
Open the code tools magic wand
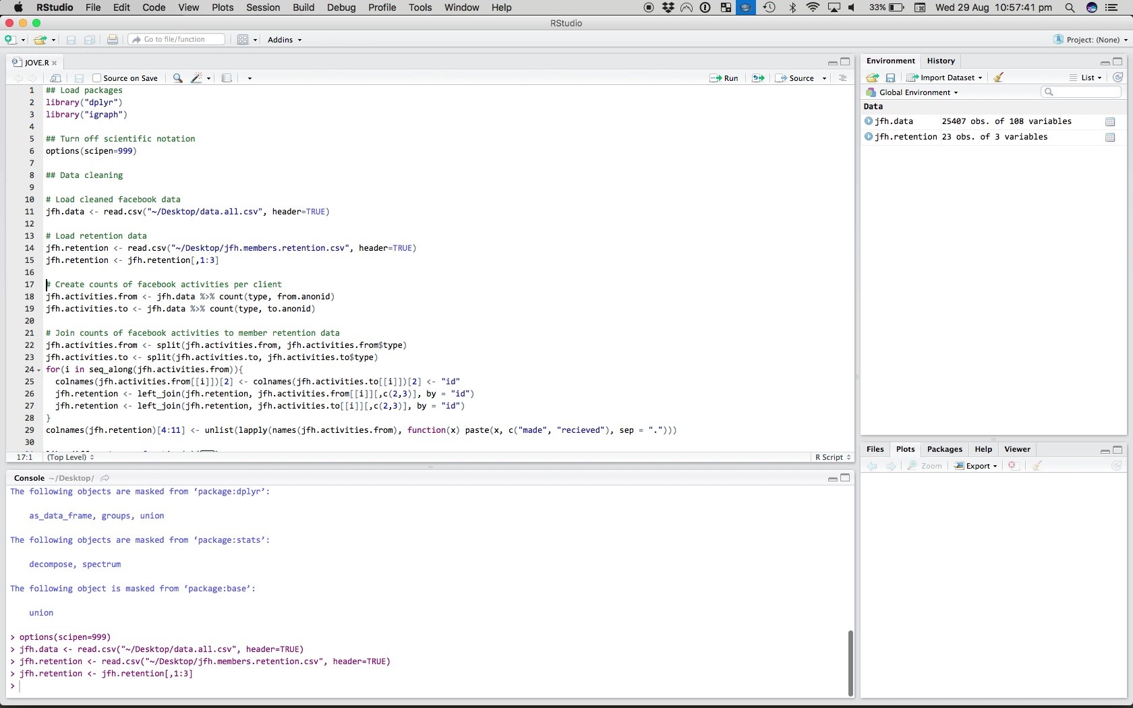(197, 78)
